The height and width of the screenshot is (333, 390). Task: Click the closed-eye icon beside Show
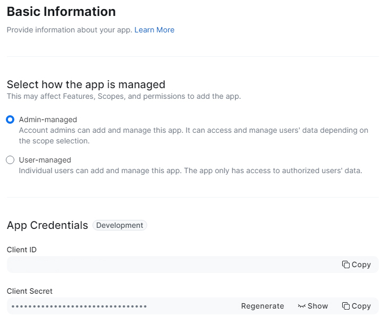coord(301,306)
